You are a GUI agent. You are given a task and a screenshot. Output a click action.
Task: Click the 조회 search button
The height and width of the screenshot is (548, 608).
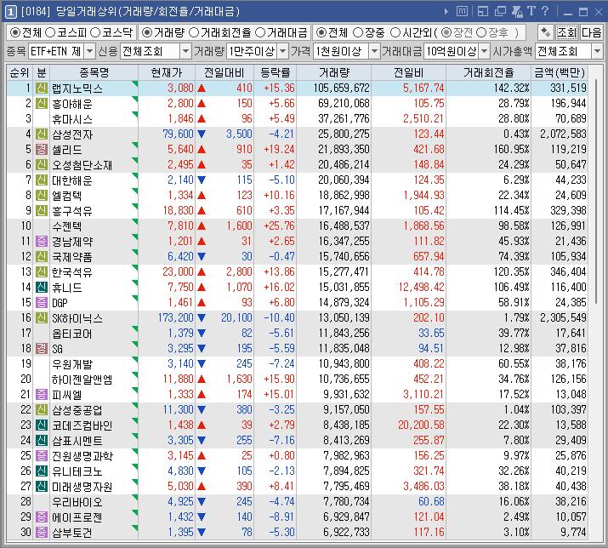click(567, 32)
